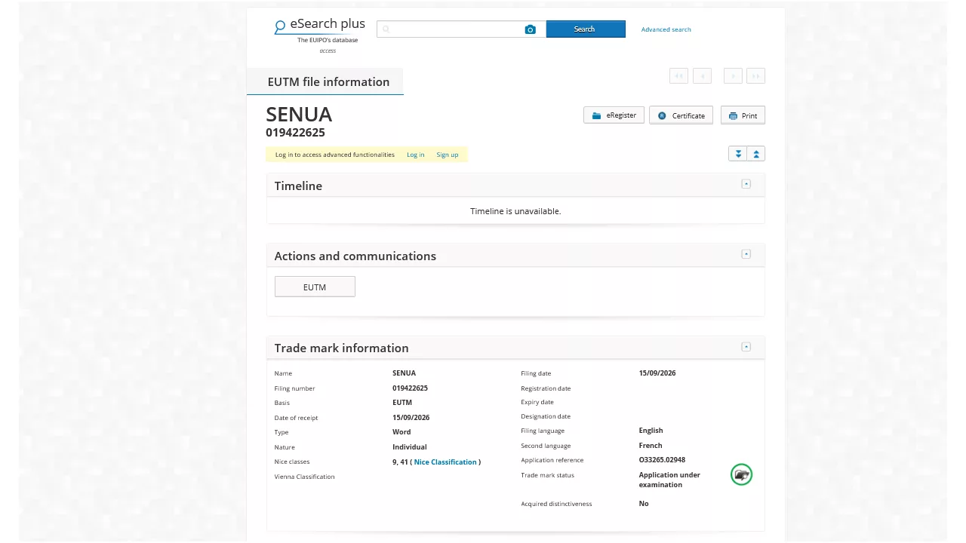Screen dimensions: 966x543
Task: Click the second language value French
Action: tap(650, 446)
